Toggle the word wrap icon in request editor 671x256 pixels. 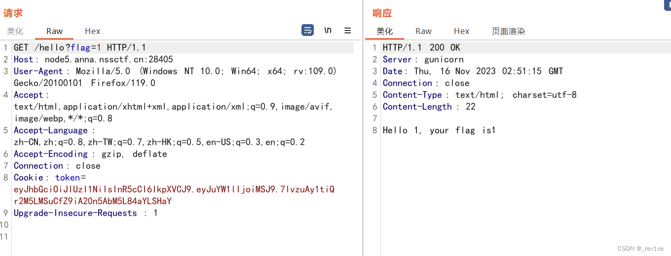click(x=307, y=30)
